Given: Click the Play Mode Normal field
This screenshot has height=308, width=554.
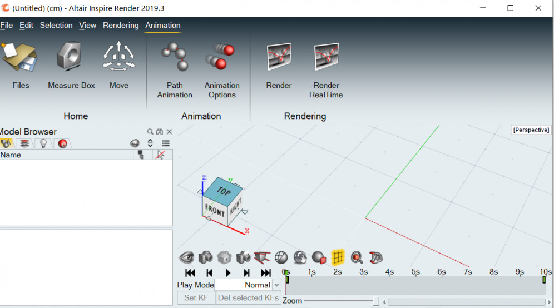Looking at the screenshot, I should pos(244,285).
